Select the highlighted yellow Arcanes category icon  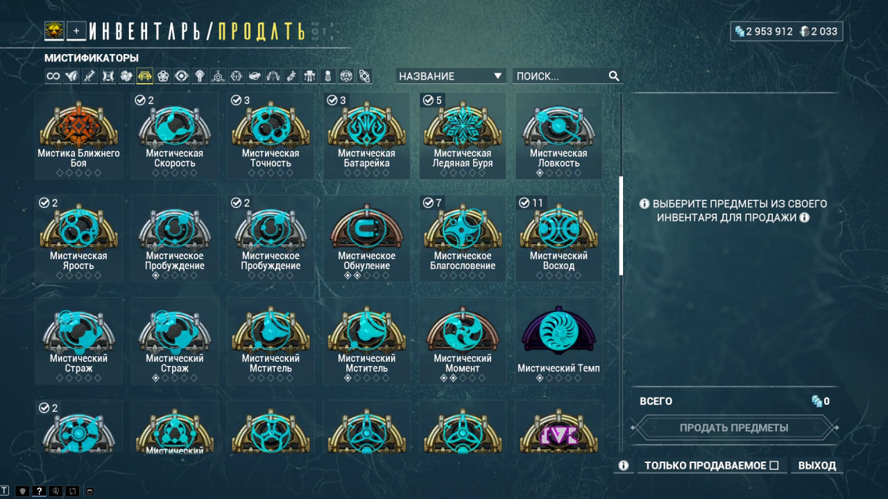144,76
